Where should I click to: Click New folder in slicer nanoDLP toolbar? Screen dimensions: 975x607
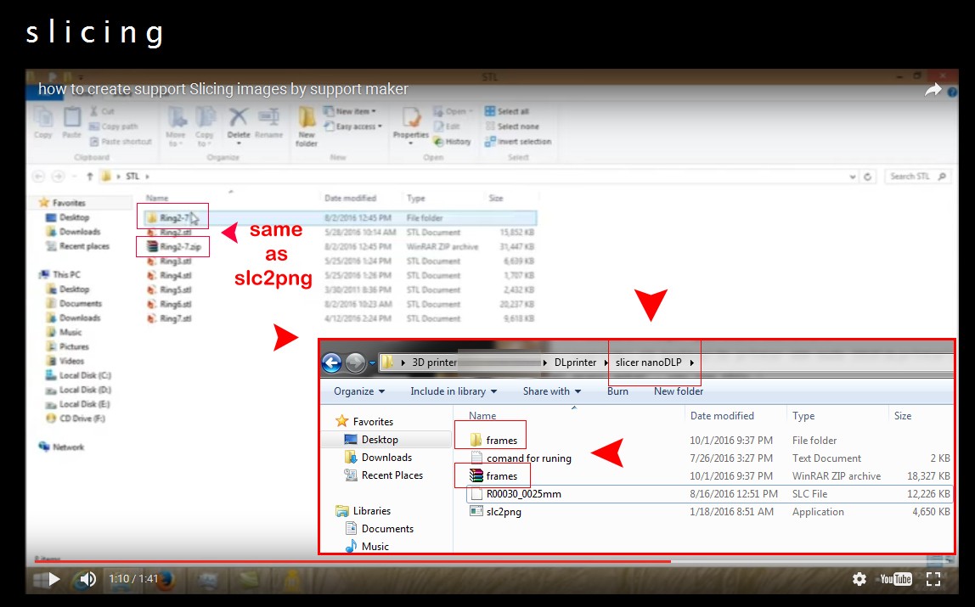(679, 391)
